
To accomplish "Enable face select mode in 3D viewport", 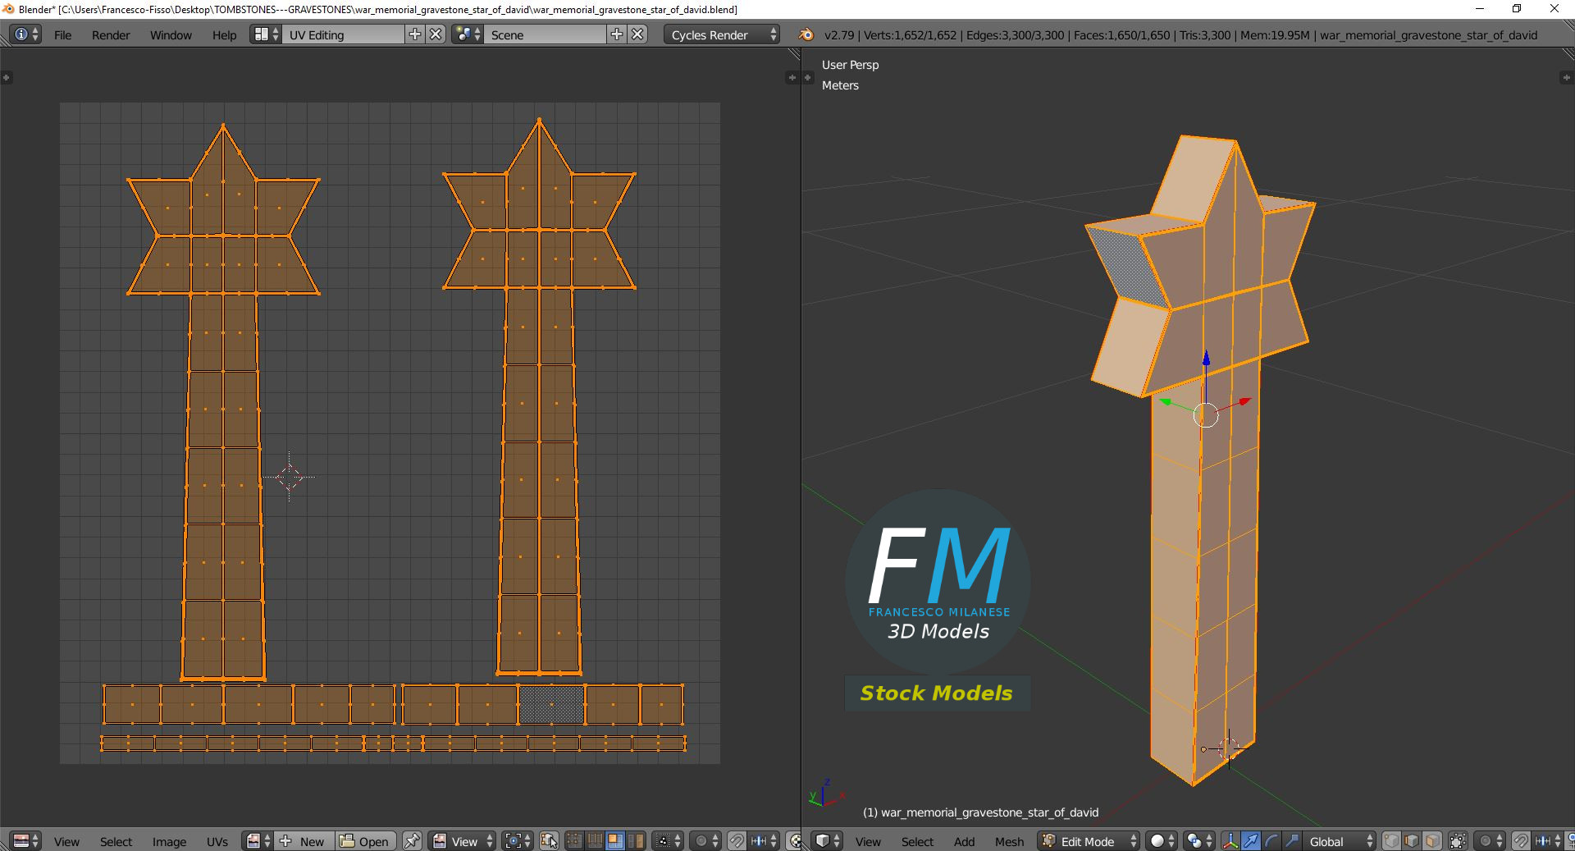I will click(1432, 840).
